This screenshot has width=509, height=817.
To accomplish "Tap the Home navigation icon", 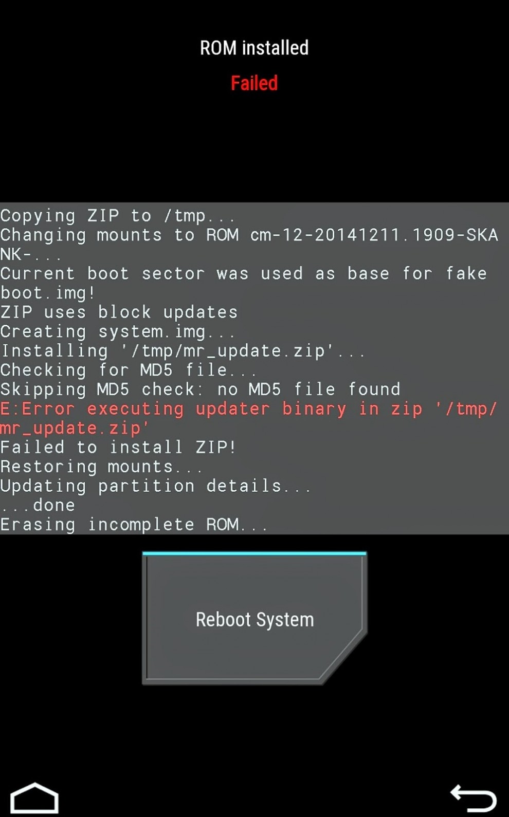I will coord(34,798).
